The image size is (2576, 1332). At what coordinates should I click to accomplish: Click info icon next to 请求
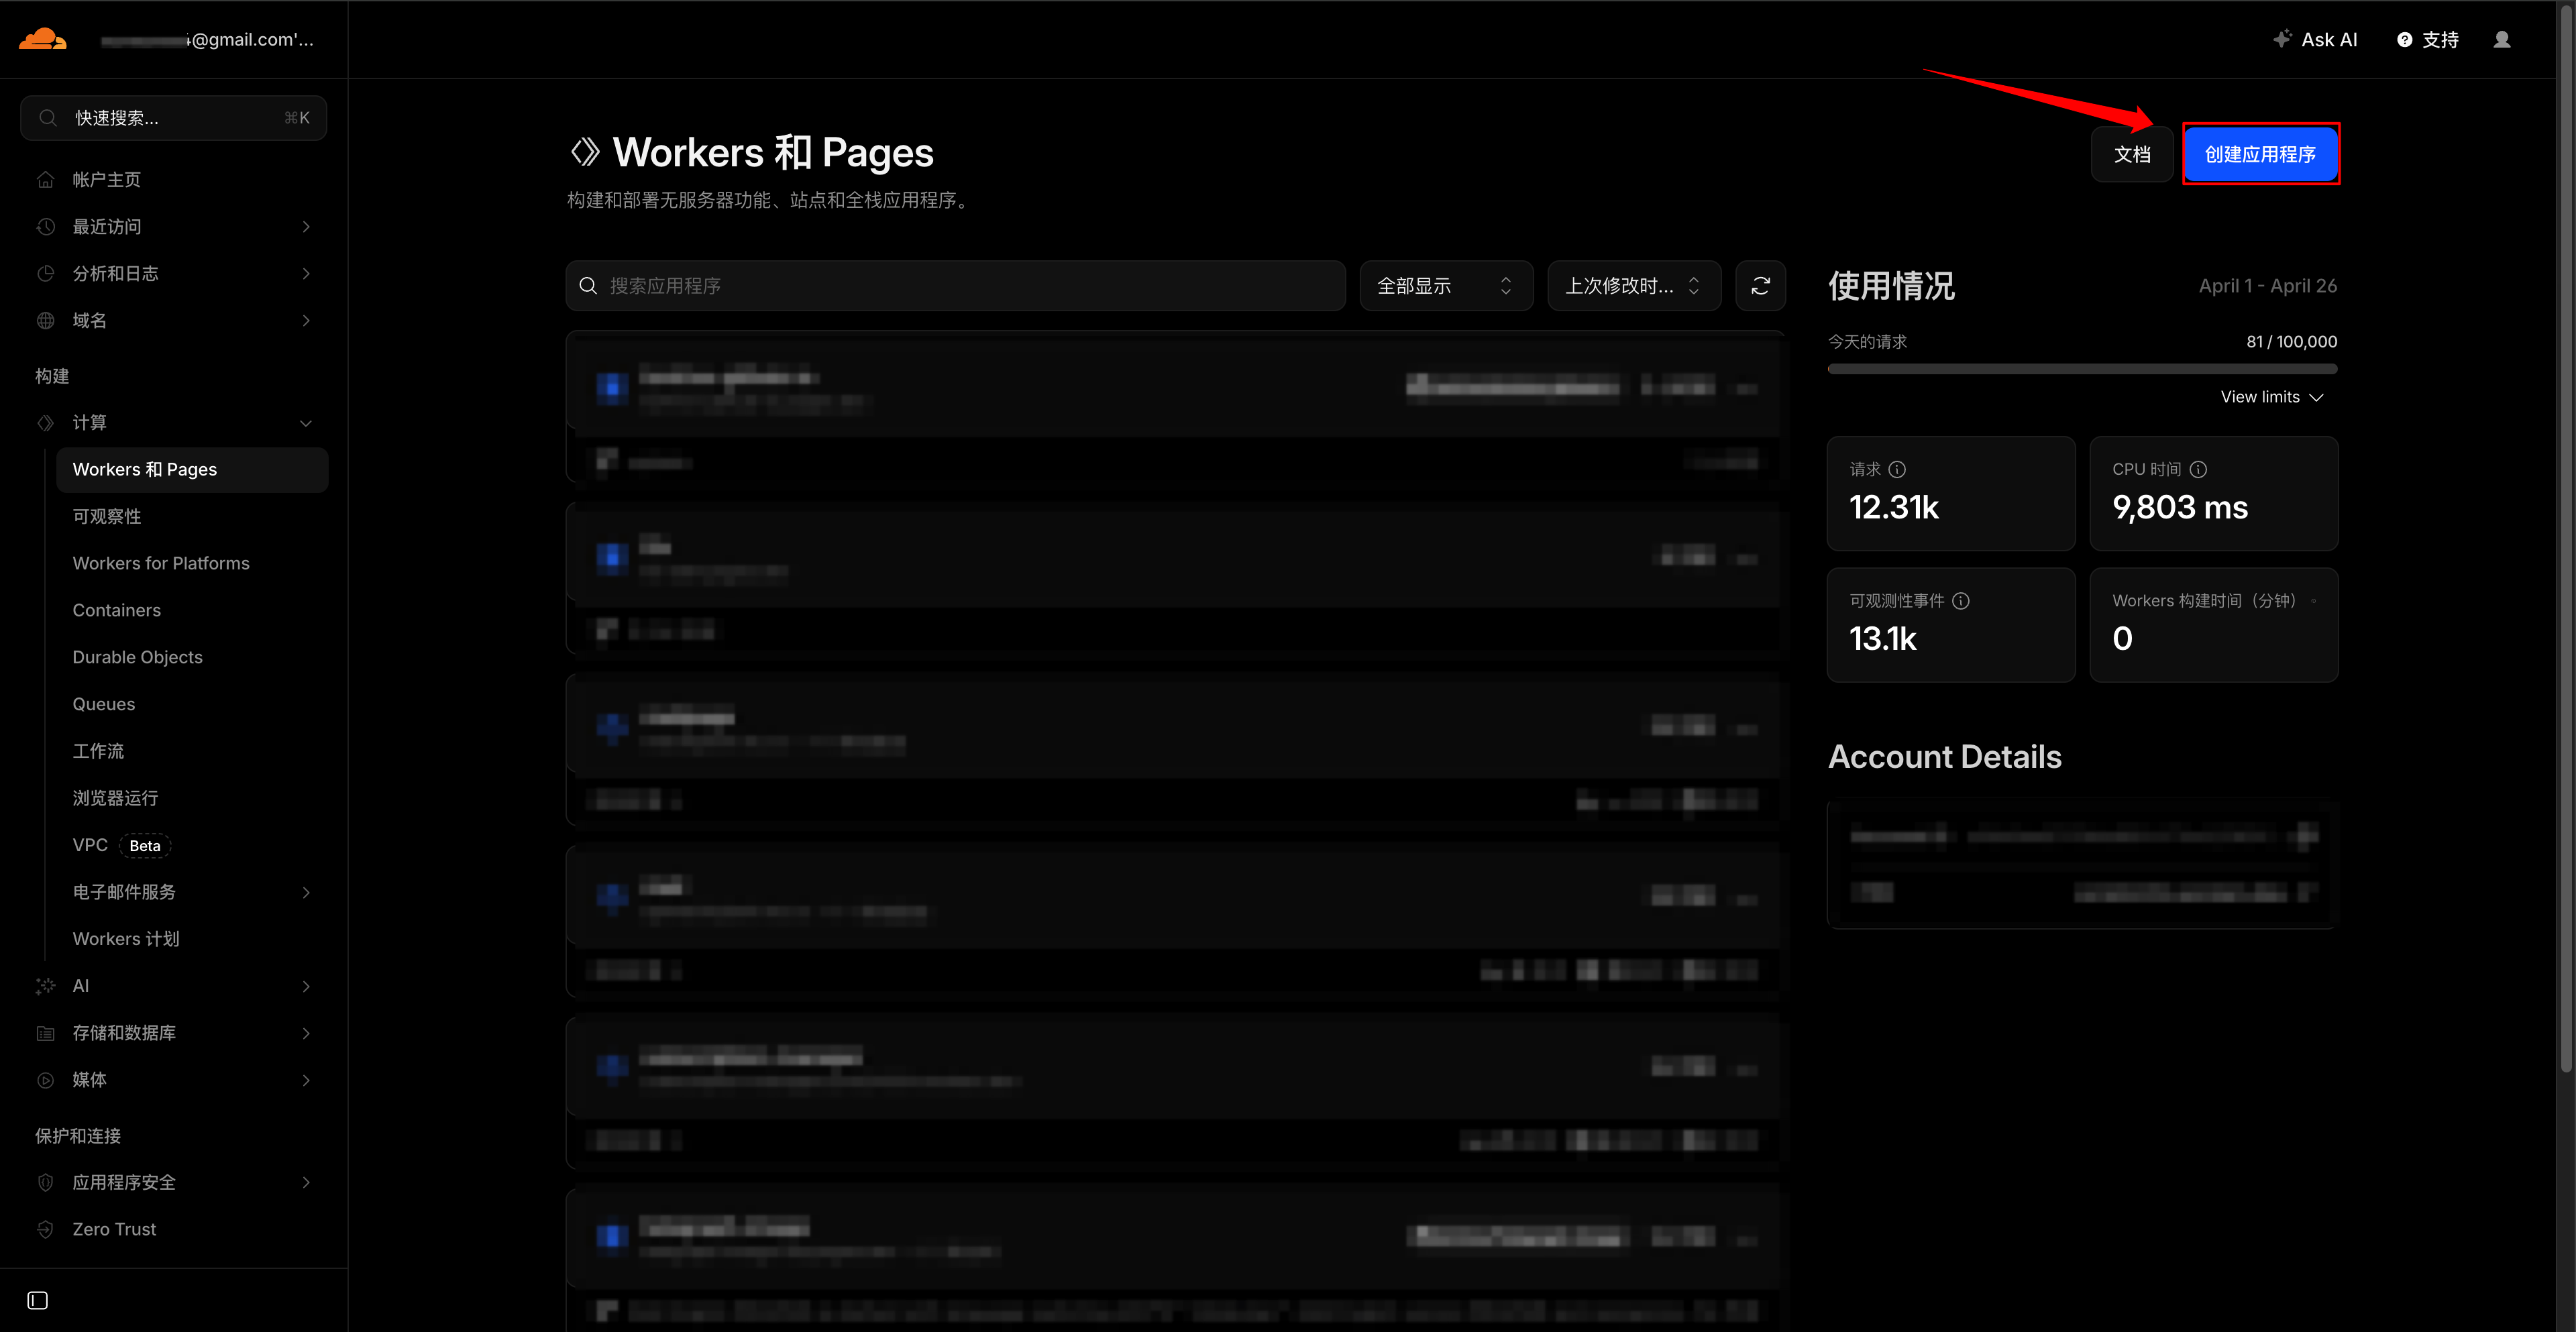(1897, 469)
